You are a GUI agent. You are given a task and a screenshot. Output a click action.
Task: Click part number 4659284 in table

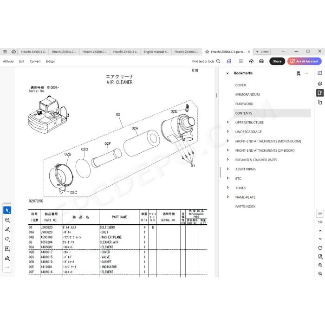(46, 242)
